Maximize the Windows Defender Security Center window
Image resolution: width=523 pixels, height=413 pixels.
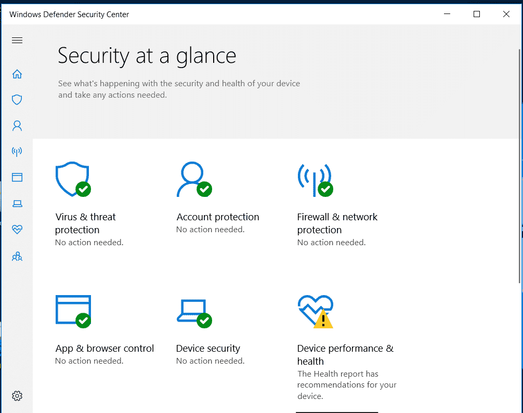[x=477, y=14]
